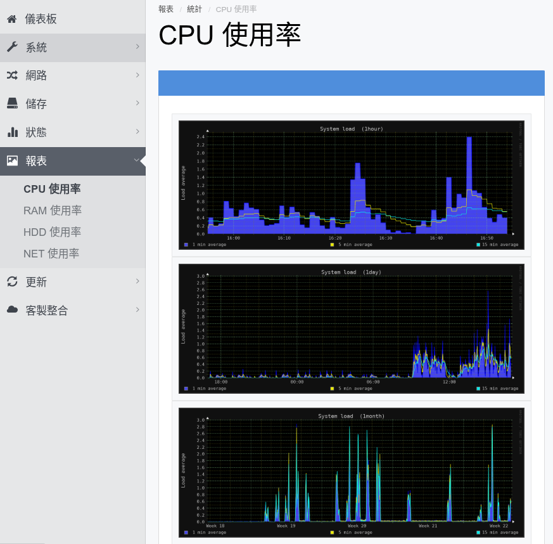Open the 網路 menu item
This screenshot has height=544, width=553.
click(x=73, y=75)
